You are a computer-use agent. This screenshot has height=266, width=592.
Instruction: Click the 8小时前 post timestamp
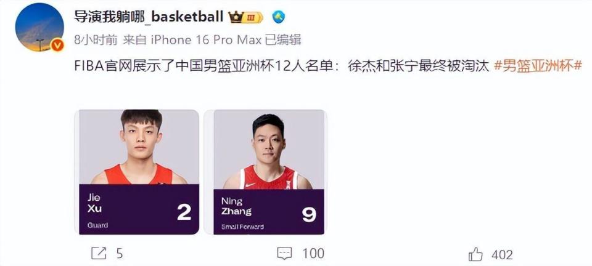pos(96,40)
